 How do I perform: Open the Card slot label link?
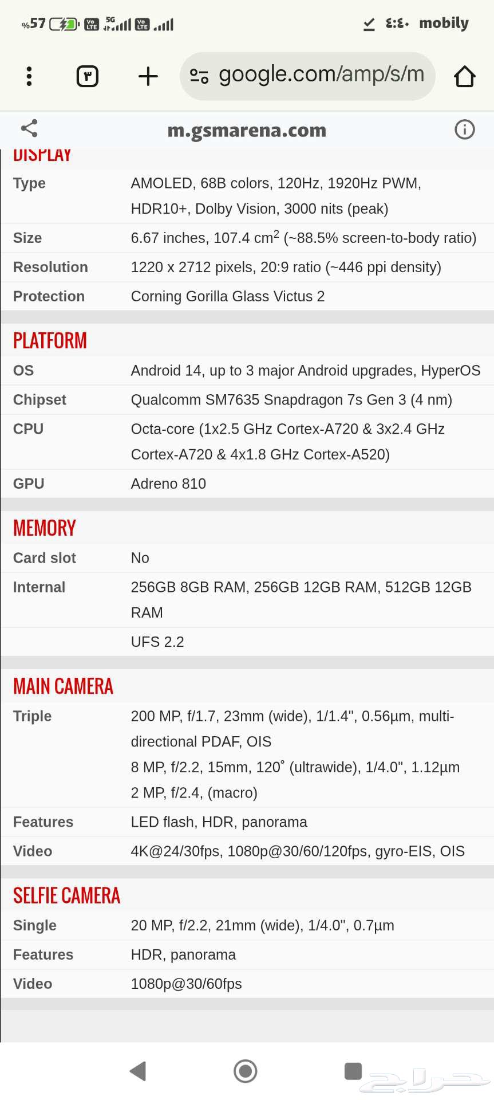click(x=44, y=558)
